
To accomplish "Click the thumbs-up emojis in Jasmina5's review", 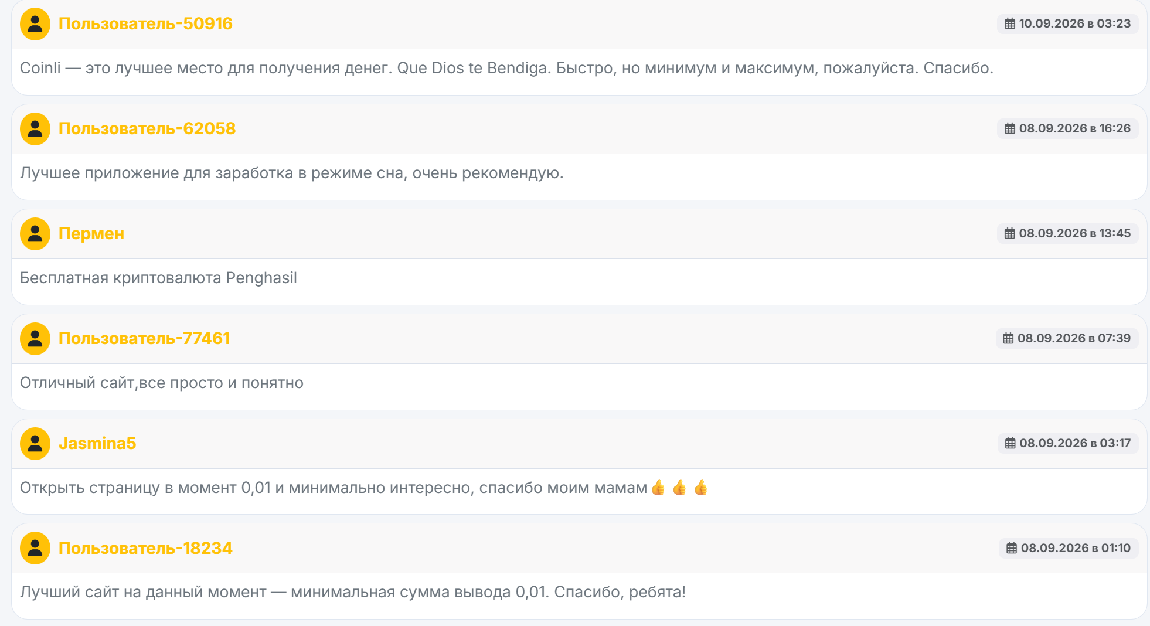I will point(680,488).
